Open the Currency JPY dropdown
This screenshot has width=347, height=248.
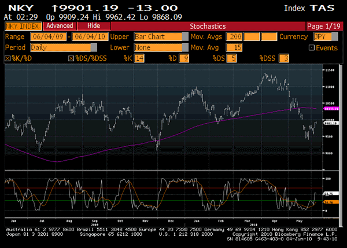pyautogui.click(x=326, y=37)
